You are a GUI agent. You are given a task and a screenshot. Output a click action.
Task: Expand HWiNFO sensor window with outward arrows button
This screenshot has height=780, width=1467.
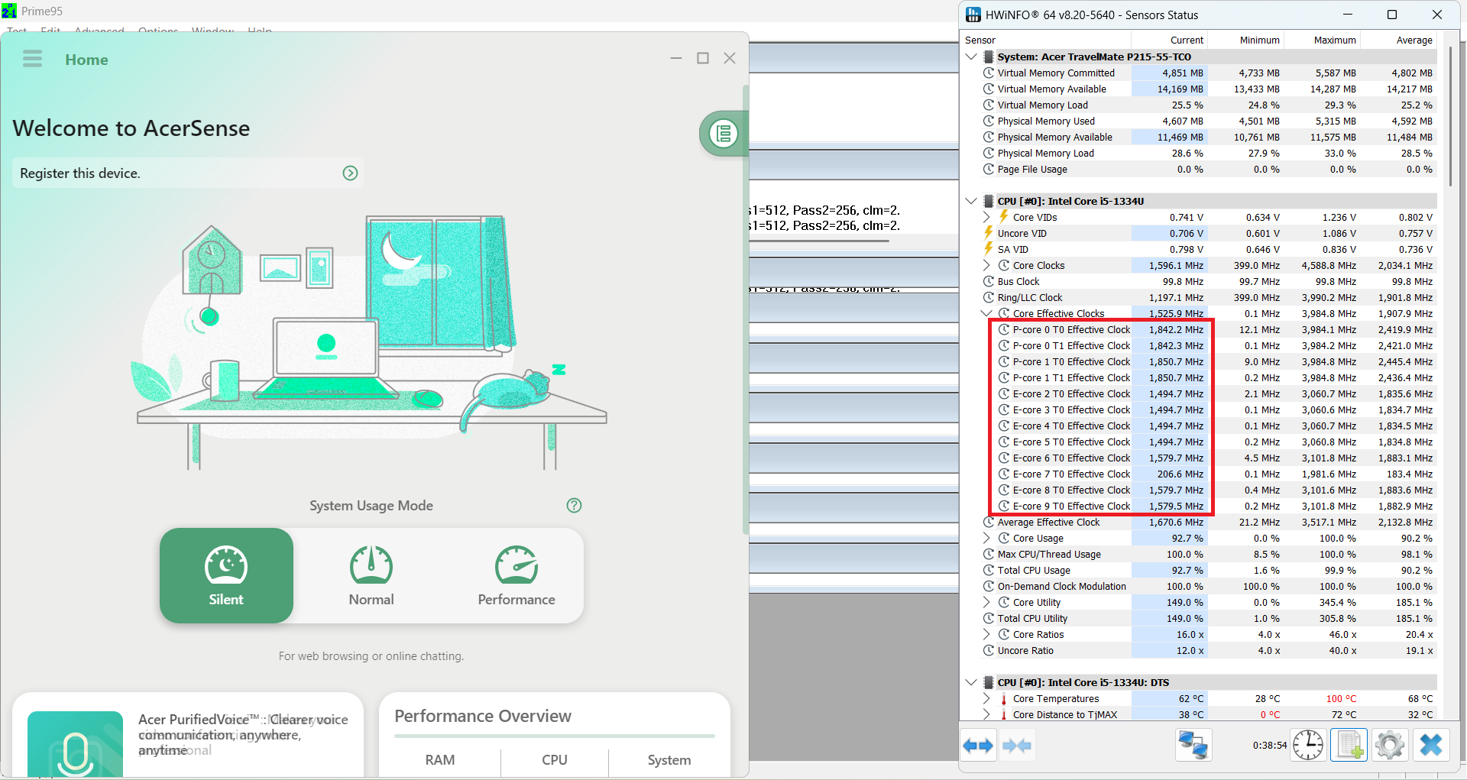pos(978,745)
